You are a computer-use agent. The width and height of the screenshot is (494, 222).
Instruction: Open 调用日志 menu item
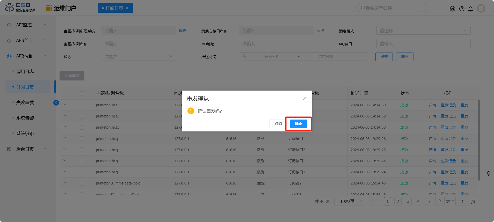click(x=25, y=71)
